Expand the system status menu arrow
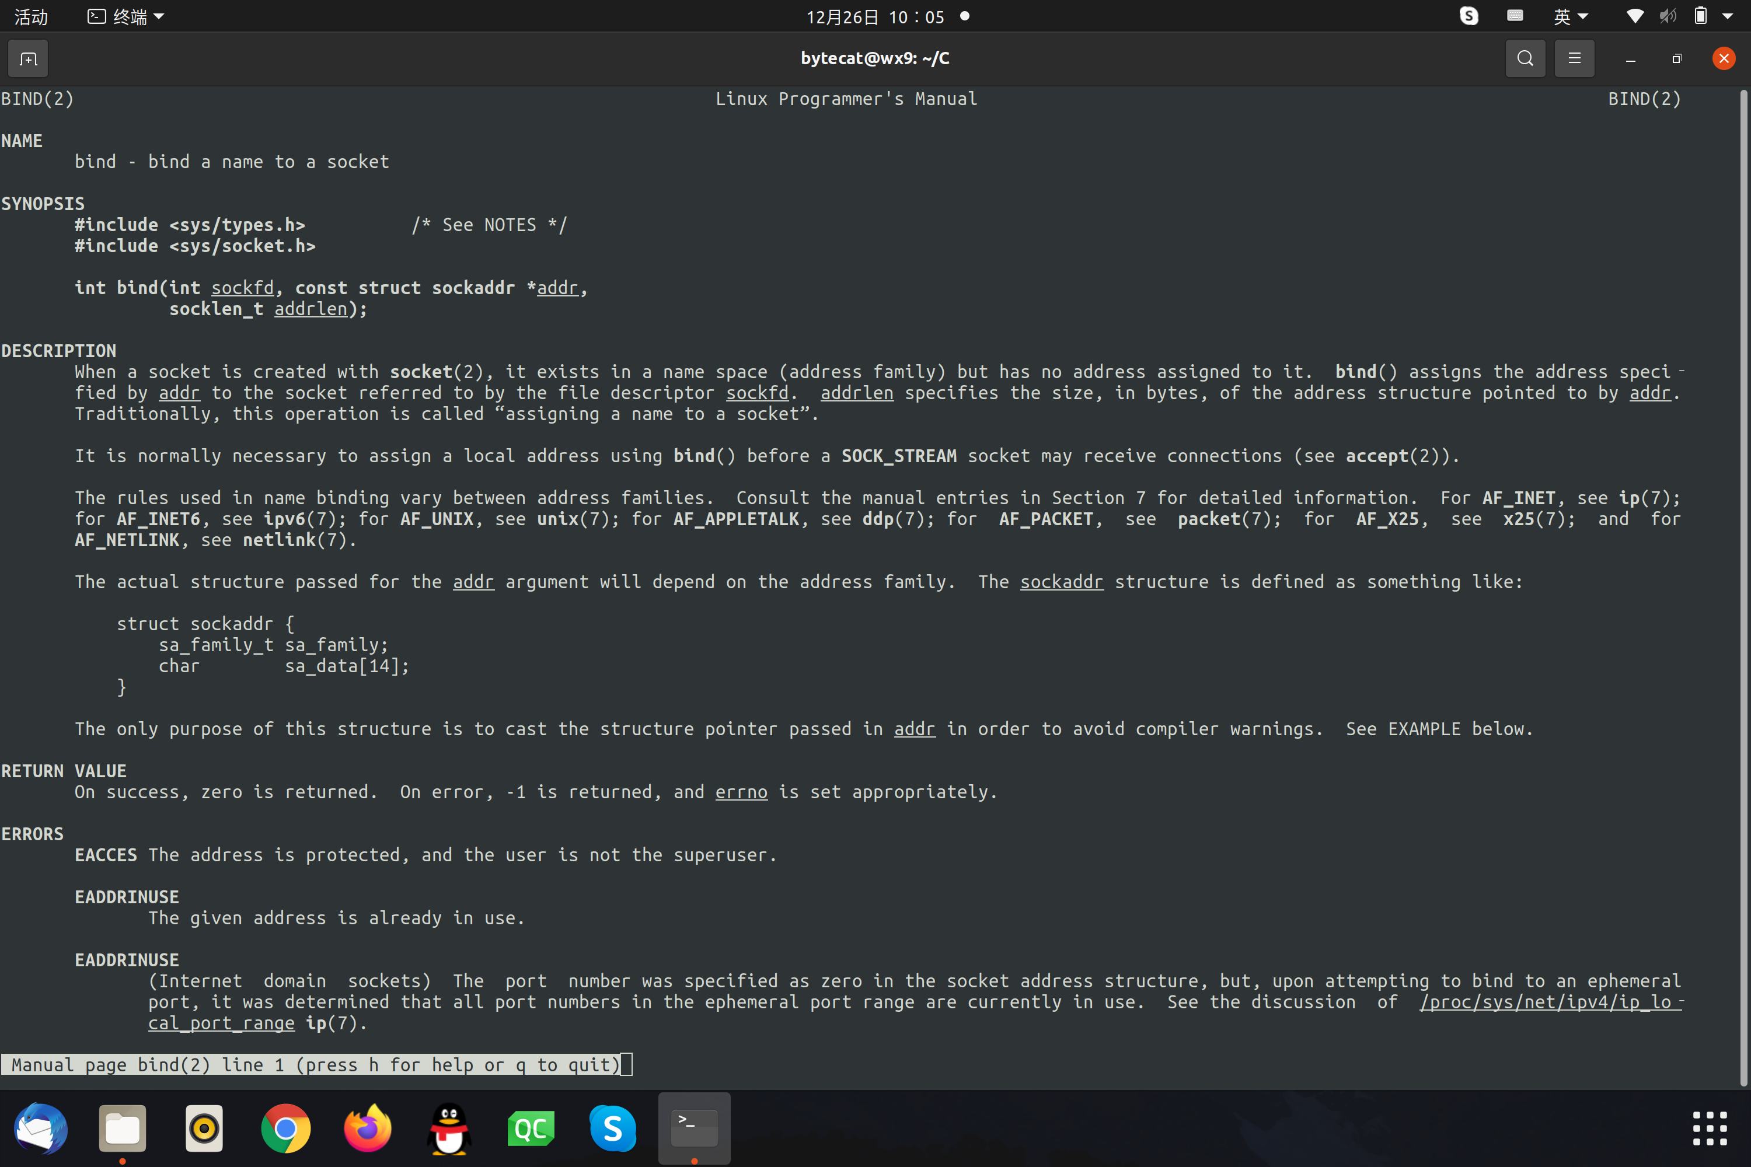The image size is (1751, 1167). tap(1728, 16)
